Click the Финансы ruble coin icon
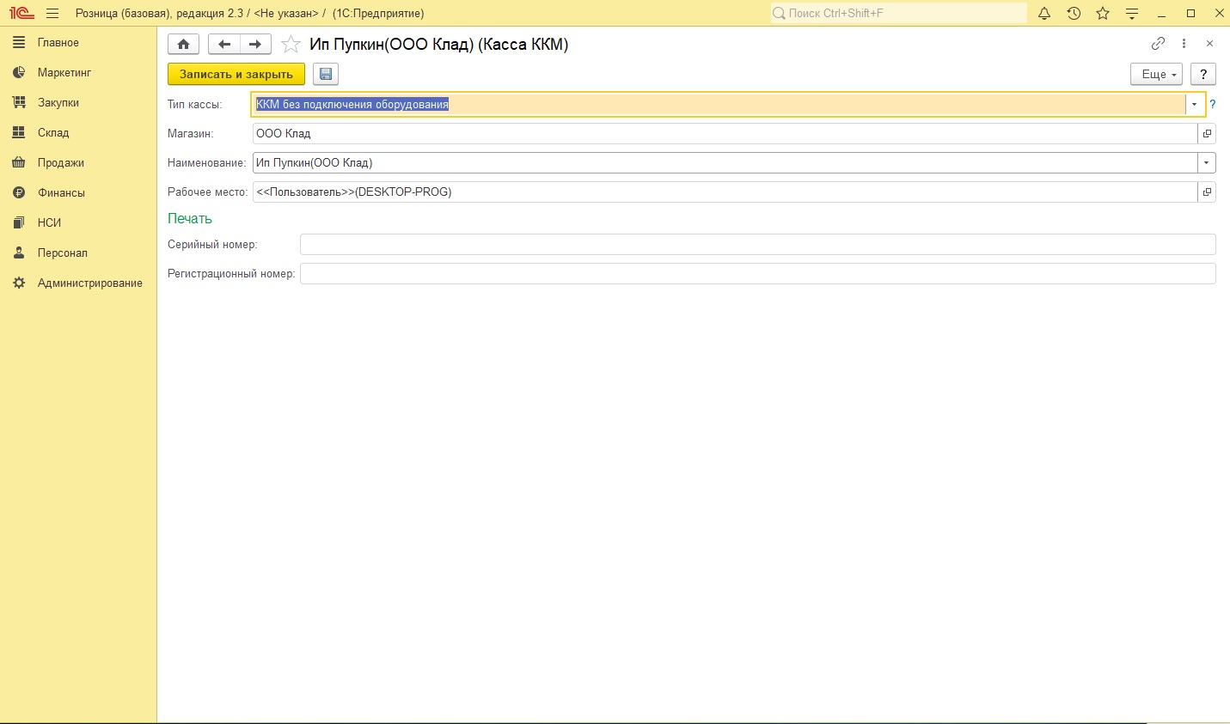This screenshot has height=724, width=1230. coord(19,192)
